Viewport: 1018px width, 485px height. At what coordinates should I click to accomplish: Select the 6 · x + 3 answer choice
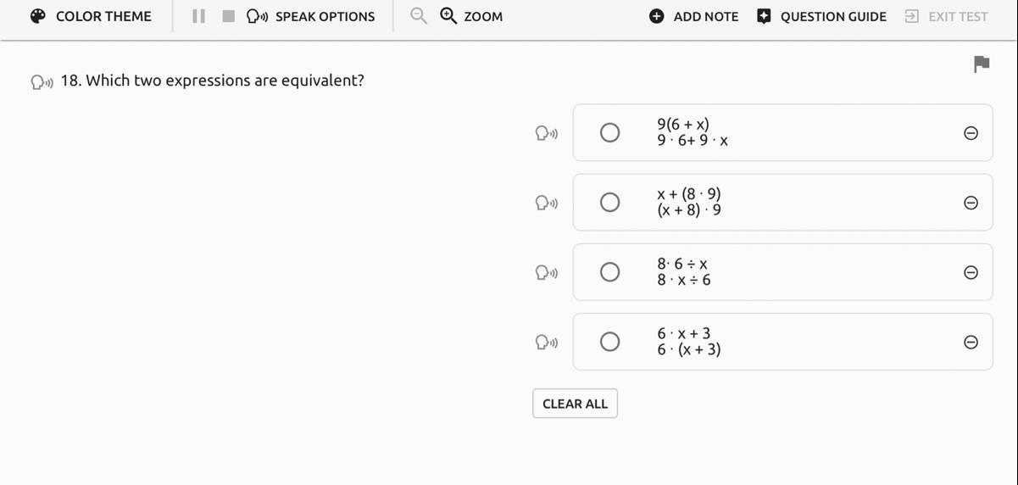(x=609, y=341)
